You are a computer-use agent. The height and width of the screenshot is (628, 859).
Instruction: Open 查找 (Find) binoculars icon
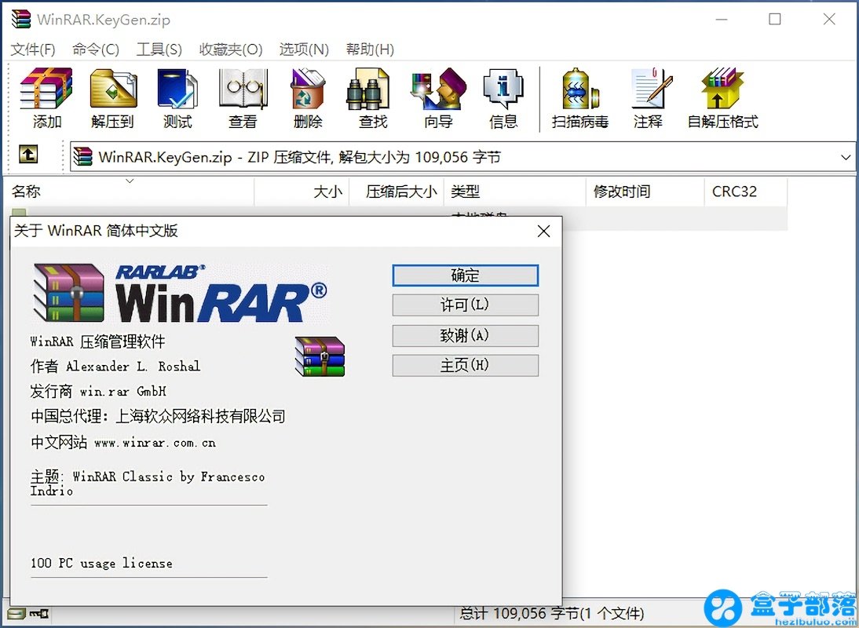[373, 98]
